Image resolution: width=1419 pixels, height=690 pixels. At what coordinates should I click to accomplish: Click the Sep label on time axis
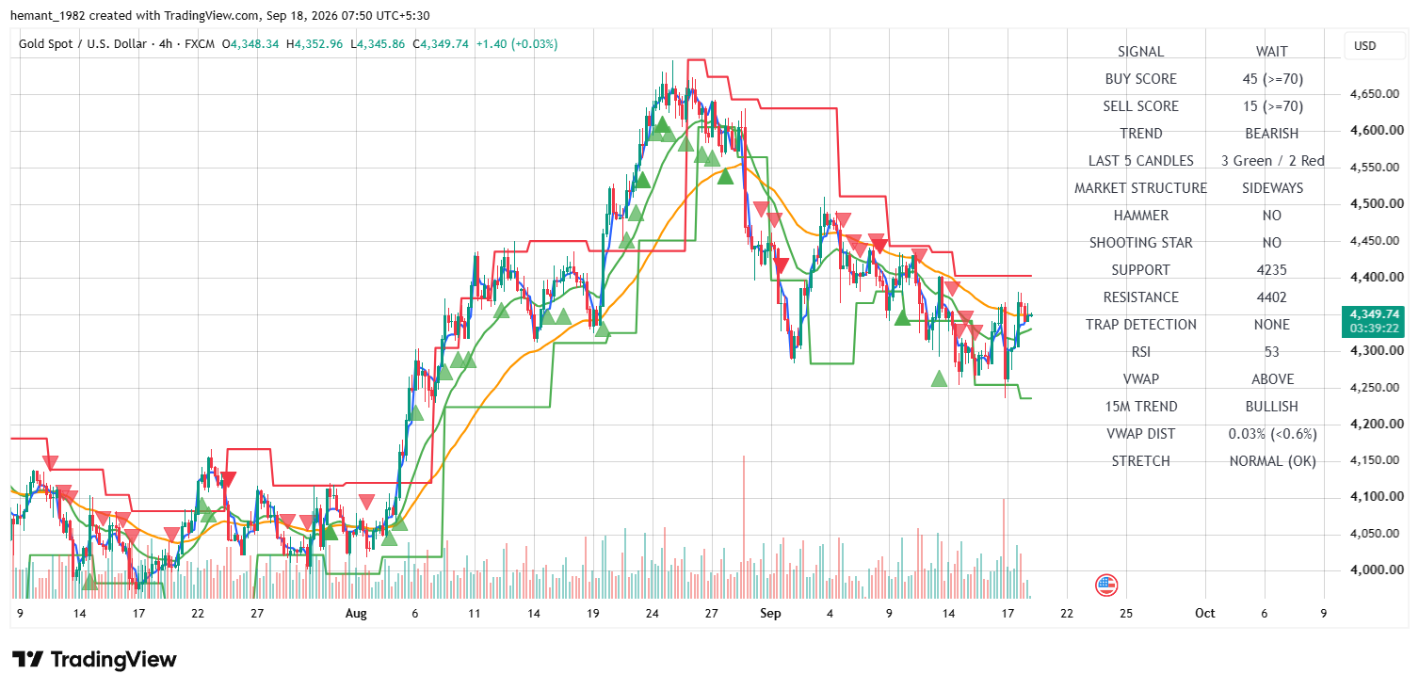770,613
